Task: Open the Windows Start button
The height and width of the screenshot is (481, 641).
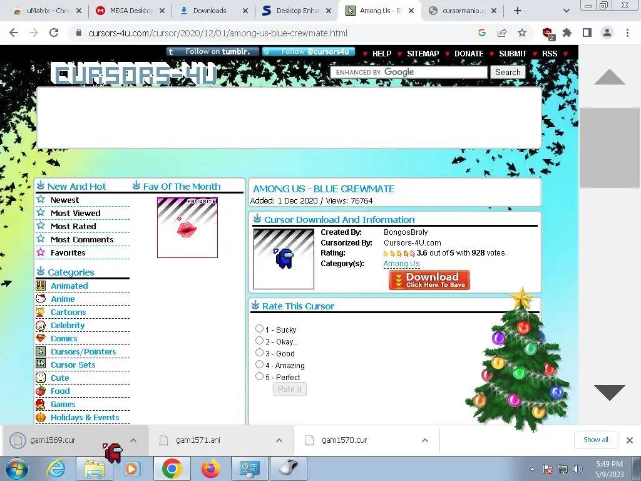Action: (17, 469)
